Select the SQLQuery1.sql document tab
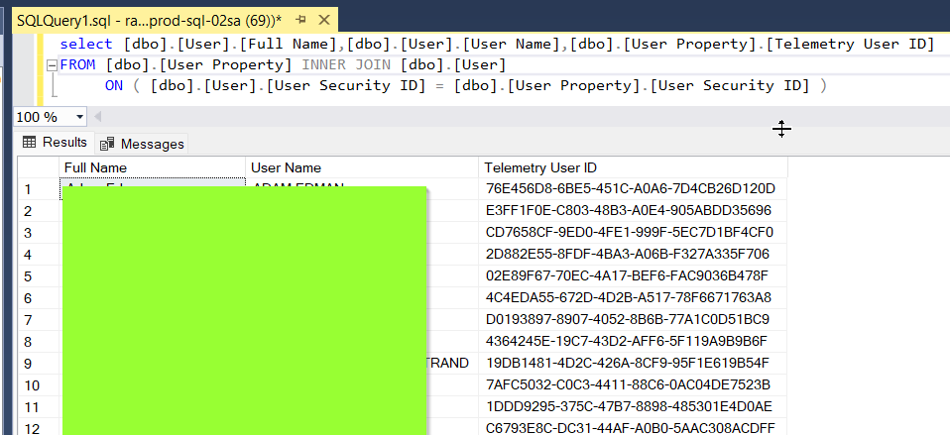Screen dimensions: 950x435 149,19
